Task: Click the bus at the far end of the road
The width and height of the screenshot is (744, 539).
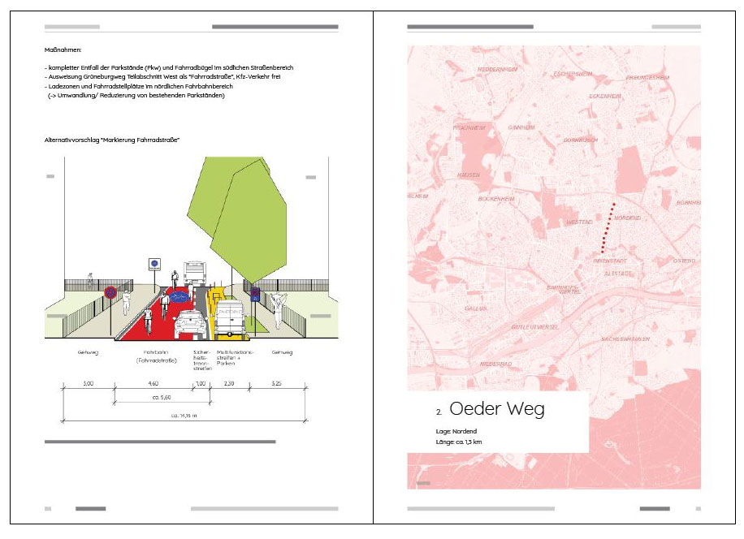Action: pos(193,273)
